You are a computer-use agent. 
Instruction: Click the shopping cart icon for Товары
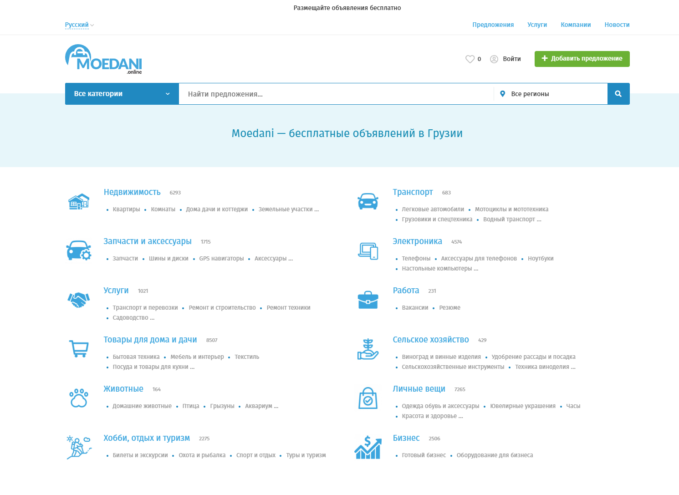click(79, 349)
